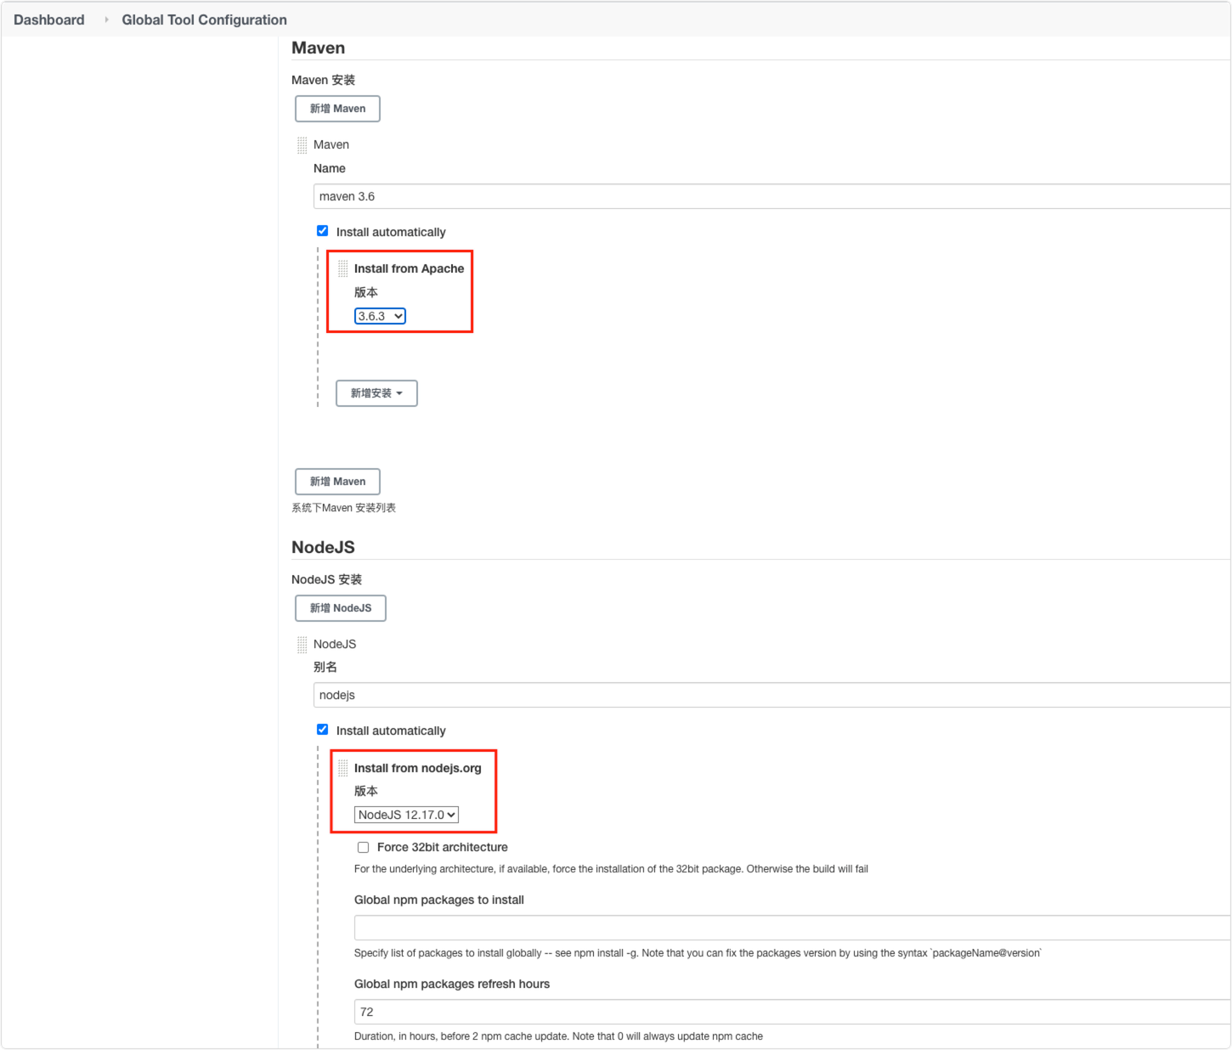Focus the npm refresh hours field showing 72
The height and width of the screenshot is (1050, 1232).
click(x=792, y=1012)
